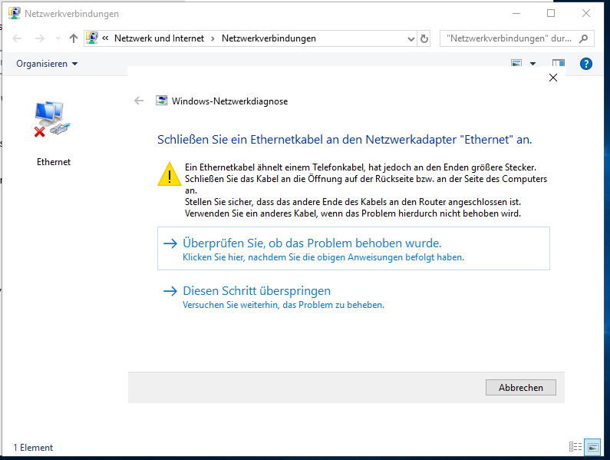This screenshot has width=610, height=460.
Task: Close the network diagnostics dialog
Action: click(552, 78)
